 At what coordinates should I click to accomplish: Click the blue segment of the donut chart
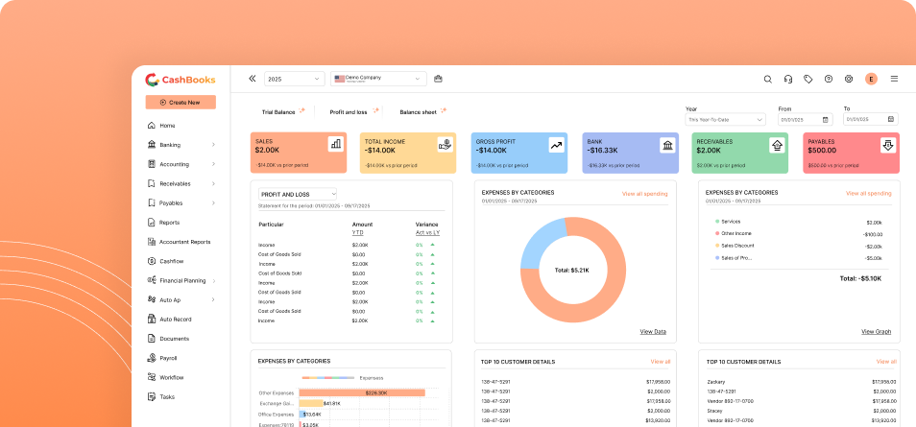[541, 244]
